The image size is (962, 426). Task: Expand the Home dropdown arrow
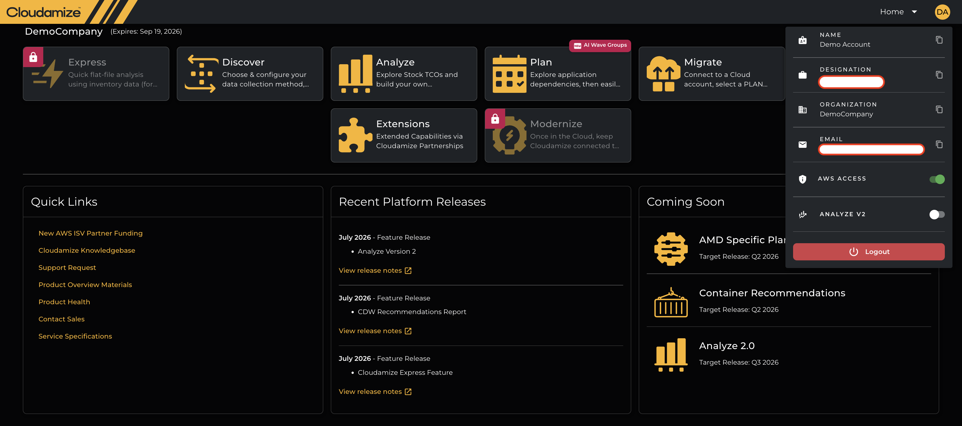(914, 12)
